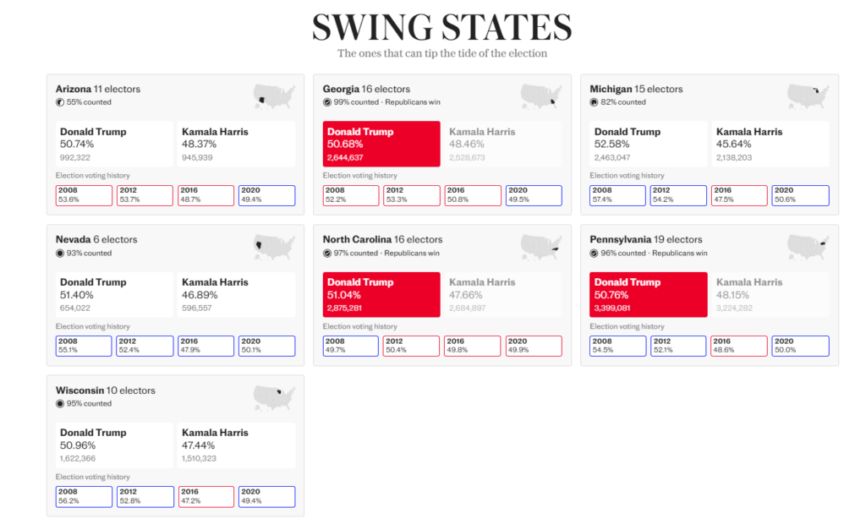Click the Michigan US map icon
Viewport: 866px width, 524px height.
[808, 96]
